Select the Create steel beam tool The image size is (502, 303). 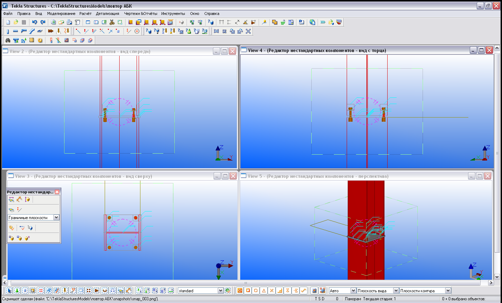point(16,31)
